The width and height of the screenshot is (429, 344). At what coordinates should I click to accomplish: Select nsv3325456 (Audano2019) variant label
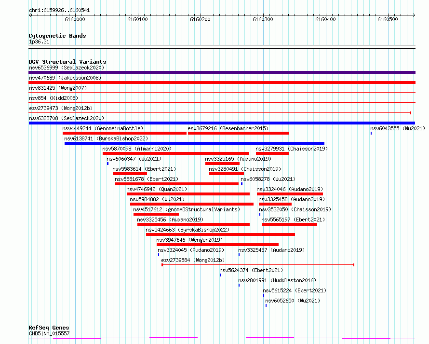click(170, 220)
